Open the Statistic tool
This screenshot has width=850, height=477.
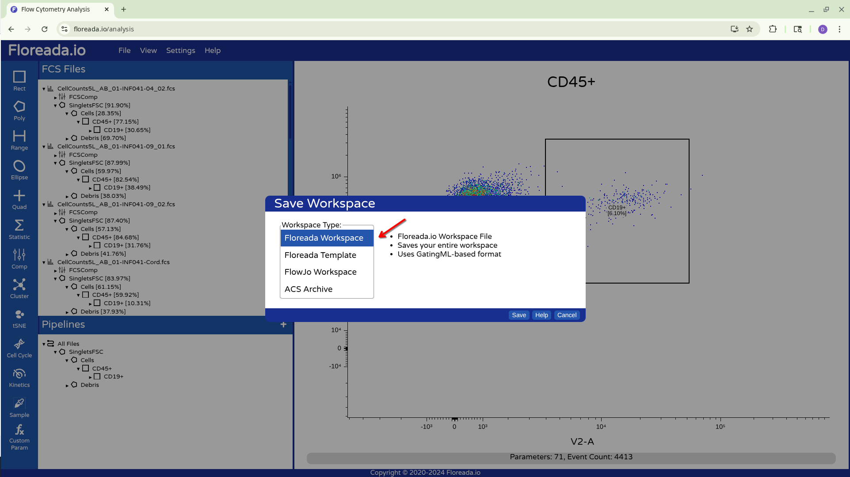[19, 229]
